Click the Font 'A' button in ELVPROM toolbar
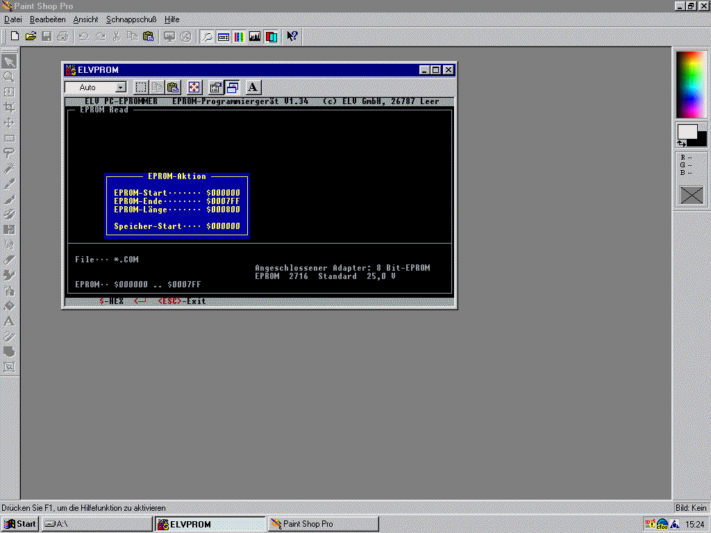Screen dimensions: 711x533 [x=253, y=87]
